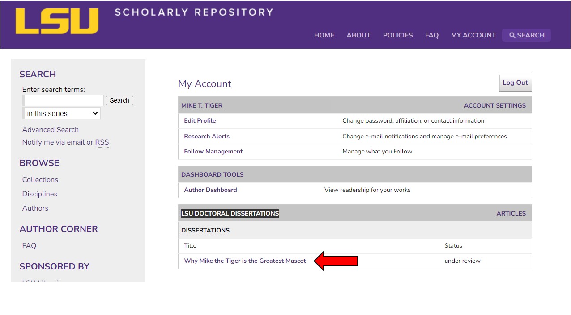Open Advanced Search

point(50,129)
